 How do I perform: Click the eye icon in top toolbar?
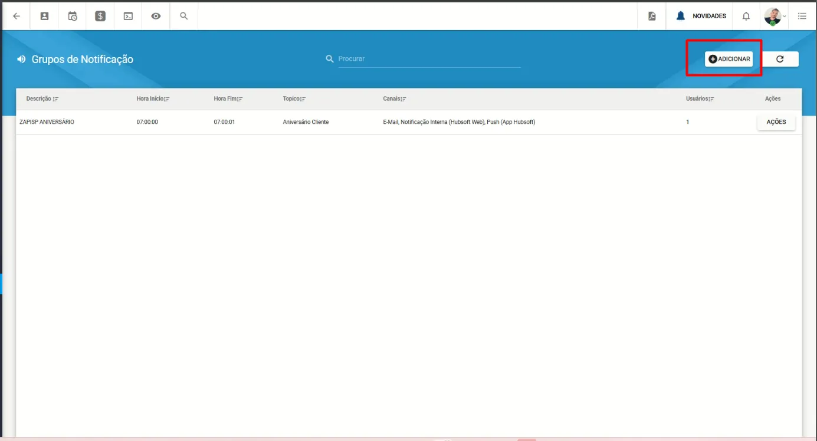(156, 17)
